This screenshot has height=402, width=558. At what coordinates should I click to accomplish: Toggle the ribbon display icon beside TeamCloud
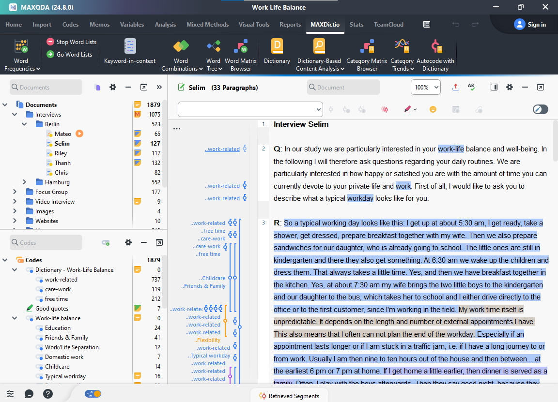(427, 25)
